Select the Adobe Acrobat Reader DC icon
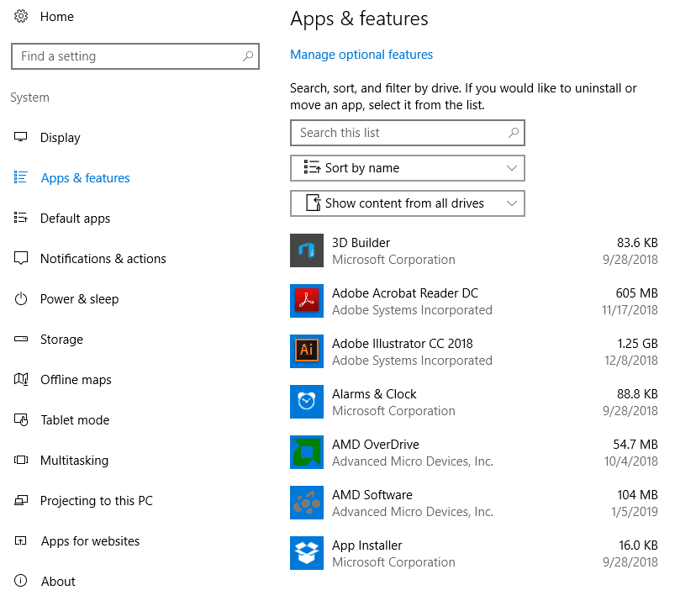The height and width of the screenshot is (606, 696). tap(307, 301)
